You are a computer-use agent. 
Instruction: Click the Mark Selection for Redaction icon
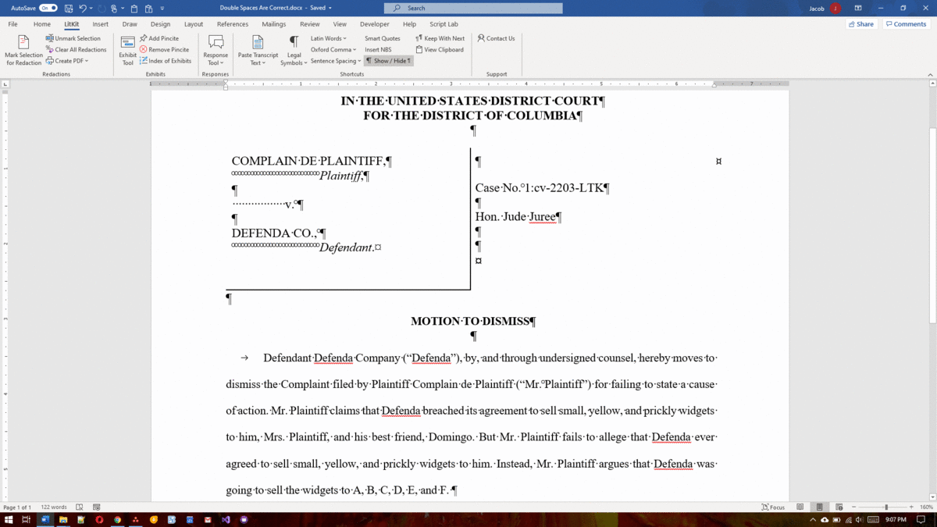(23, 42)
